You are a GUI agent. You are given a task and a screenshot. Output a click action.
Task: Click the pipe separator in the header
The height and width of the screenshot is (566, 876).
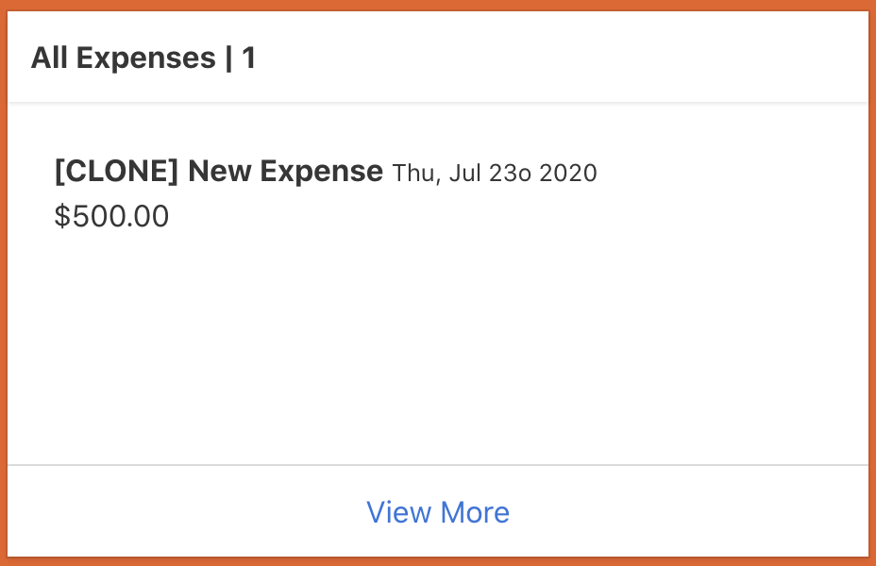pos(229,58)
